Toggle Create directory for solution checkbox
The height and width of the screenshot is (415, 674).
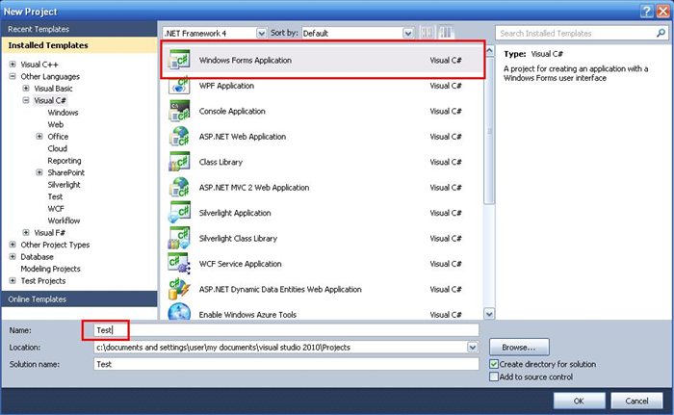pos(494,364)
